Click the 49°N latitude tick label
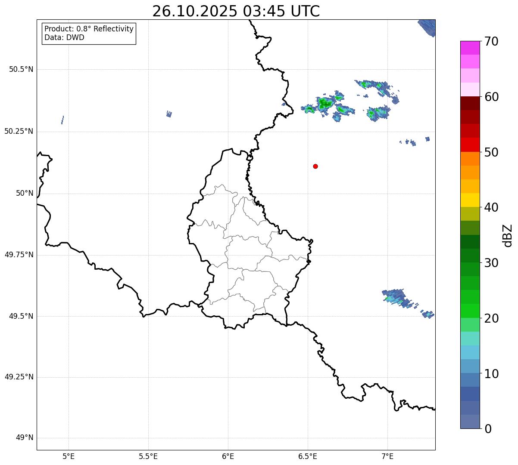The width and height of the screenshot is (518, 465). coord(25,438)
